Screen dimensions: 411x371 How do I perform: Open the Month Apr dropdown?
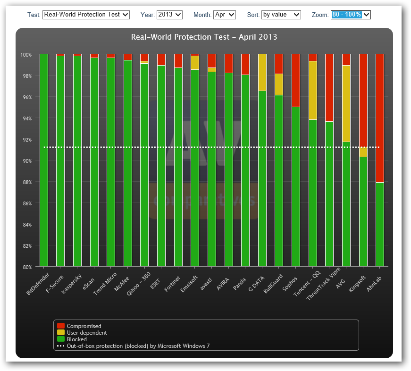(x=225, y=15)
